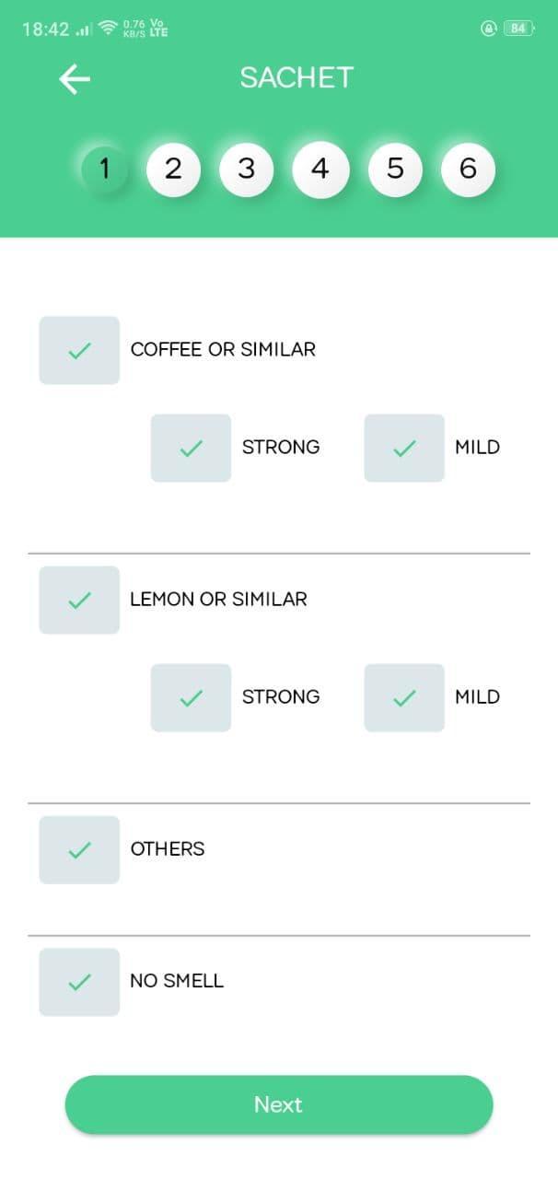This screenshot has height=1179, width=558.
Task: Uncheck STRONG under coffee section
Action: (x=191, y=448)
